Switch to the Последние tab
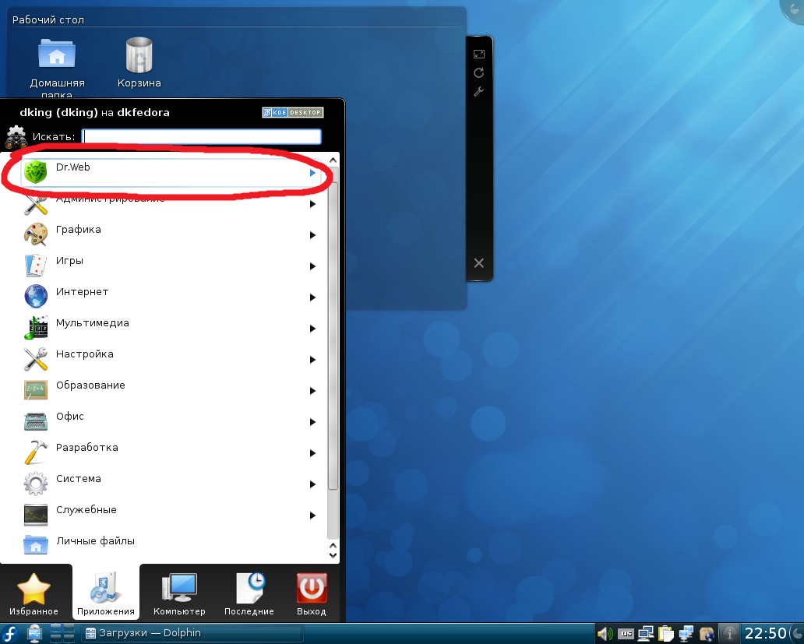This screenshot has width=804, height=644. (x=249, y=593)
